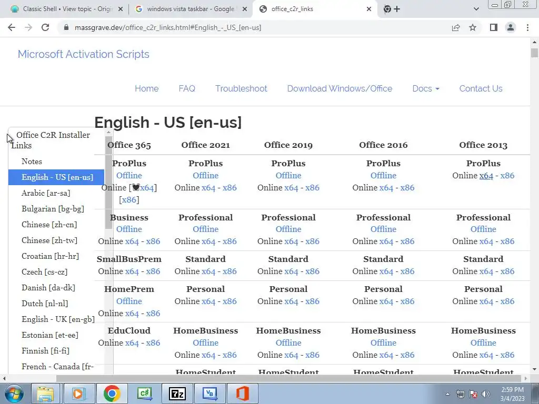Viewport: 539px width, 404px height.
Task: Reload the page with the refresh icon
Action: coord(45,27)
